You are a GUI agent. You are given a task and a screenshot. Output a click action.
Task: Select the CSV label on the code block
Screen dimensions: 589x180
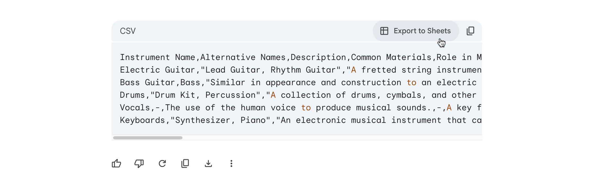127,31
